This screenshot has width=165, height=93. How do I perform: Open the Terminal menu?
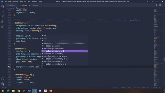point(35,2)
